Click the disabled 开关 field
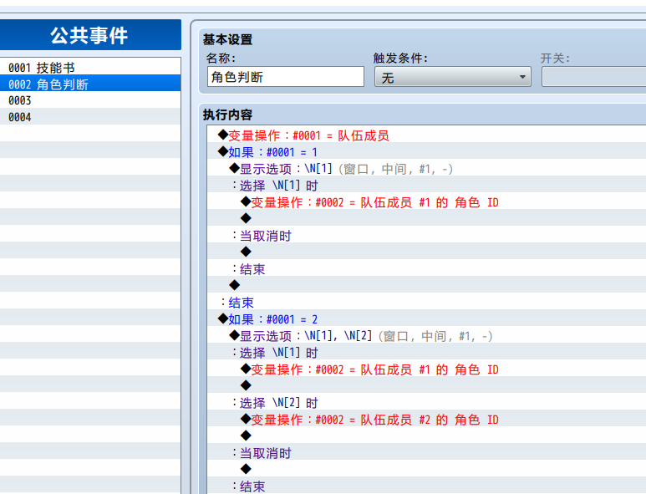Viewport: 646px width, 494px height. tap(593, 77)
